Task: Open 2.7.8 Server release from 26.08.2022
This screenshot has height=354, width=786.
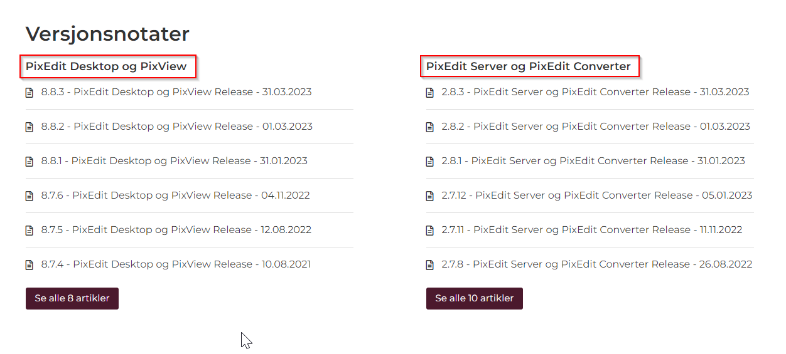Action: point(597,264)
